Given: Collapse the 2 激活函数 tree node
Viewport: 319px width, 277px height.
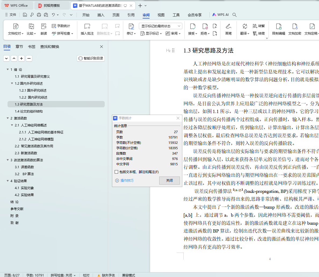Looking at the screenshot, I should click(8, 118).
